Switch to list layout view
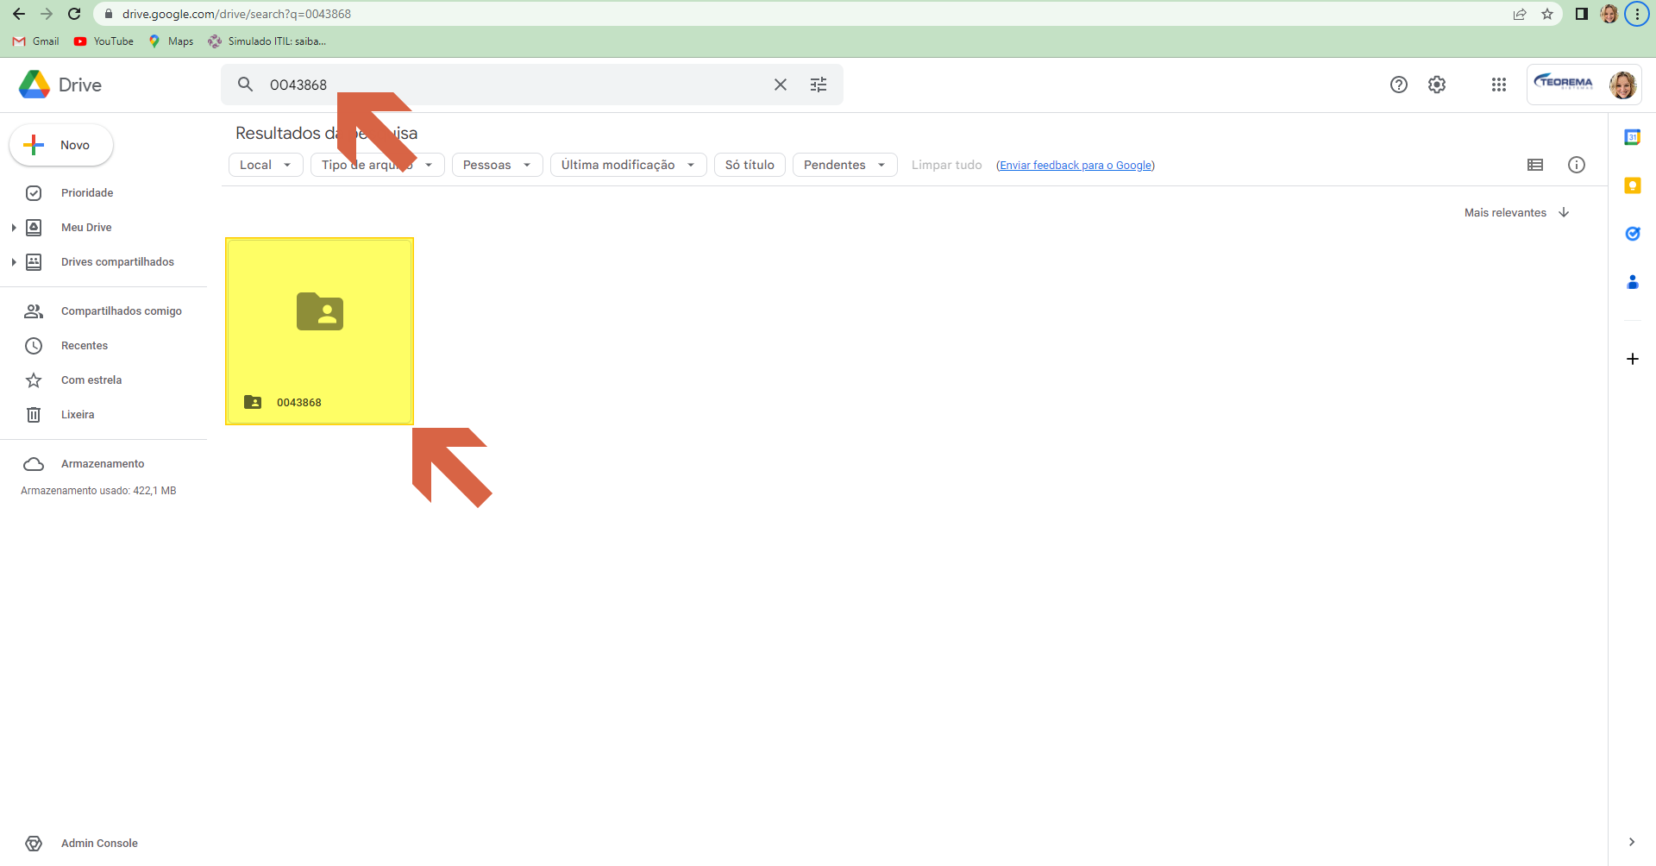Screen dimensions: 1656x866 [x=1535, y=165]
